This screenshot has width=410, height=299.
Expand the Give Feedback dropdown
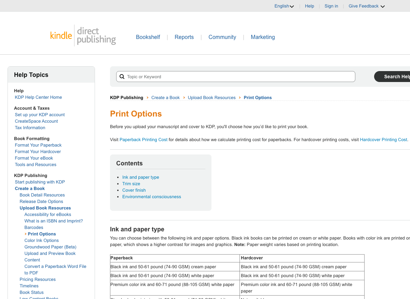pos(367,6)
